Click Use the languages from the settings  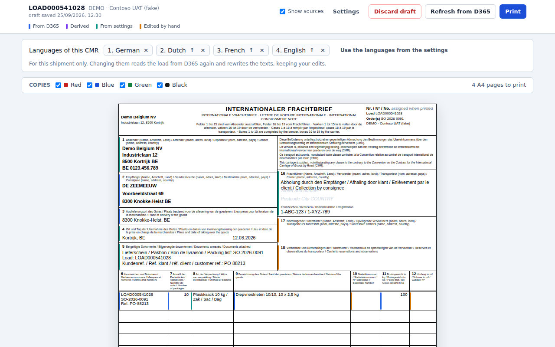click(394, 50)
